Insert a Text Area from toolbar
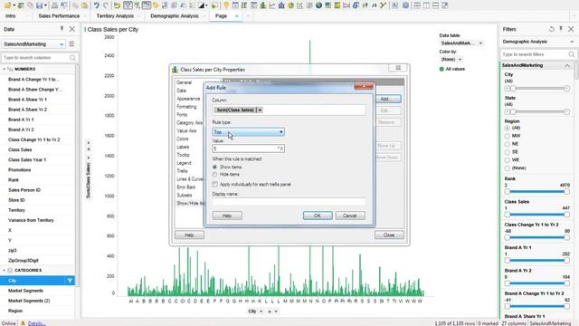The width and height of the screenshot is (579, 326). click(394, 5)
